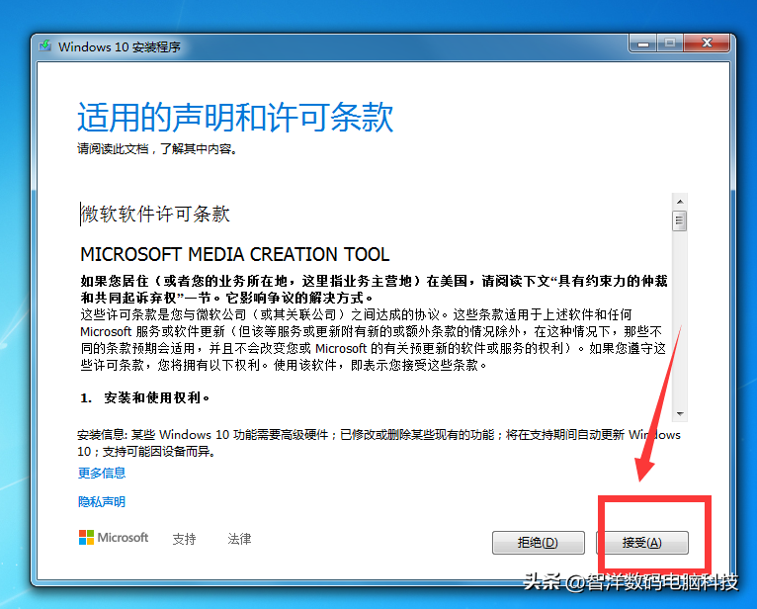Open the 支持 link in footer

185,539
